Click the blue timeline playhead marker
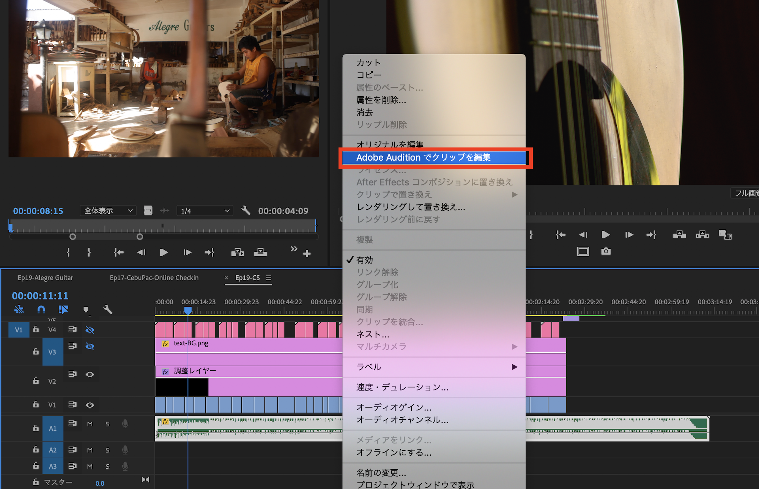This screenshot has width=759, height=489. click(188, 310)
